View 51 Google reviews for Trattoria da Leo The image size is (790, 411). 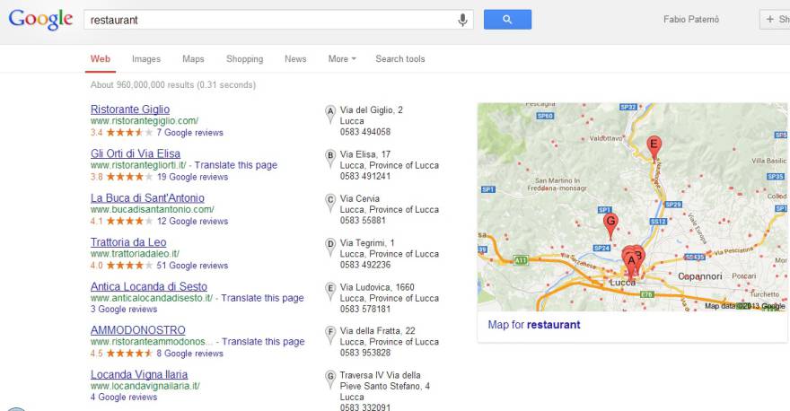(x=192, y=266)
